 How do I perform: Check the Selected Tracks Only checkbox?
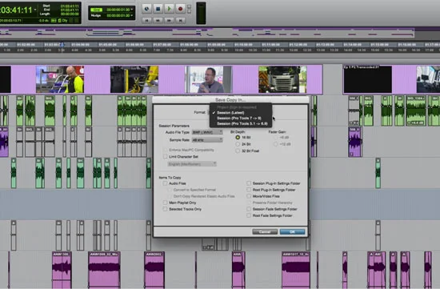pyautogui.click(x=165, y=209)
